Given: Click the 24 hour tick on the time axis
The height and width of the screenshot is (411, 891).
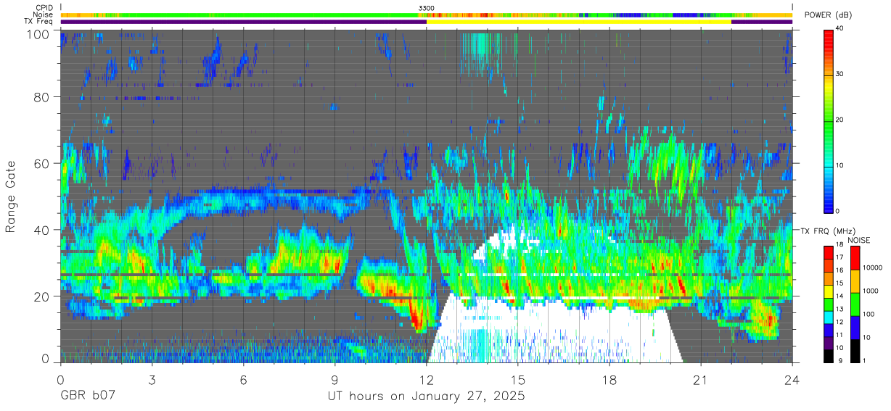Looking at the screenshot, I should (x=792, y=379).
